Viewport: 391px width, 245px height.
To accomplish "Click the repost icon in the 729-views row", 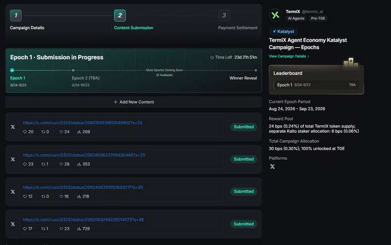I will click(43, 228).
